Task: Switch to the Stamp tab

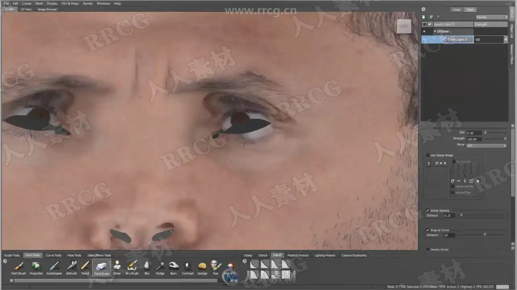Action: pos(248,255)
